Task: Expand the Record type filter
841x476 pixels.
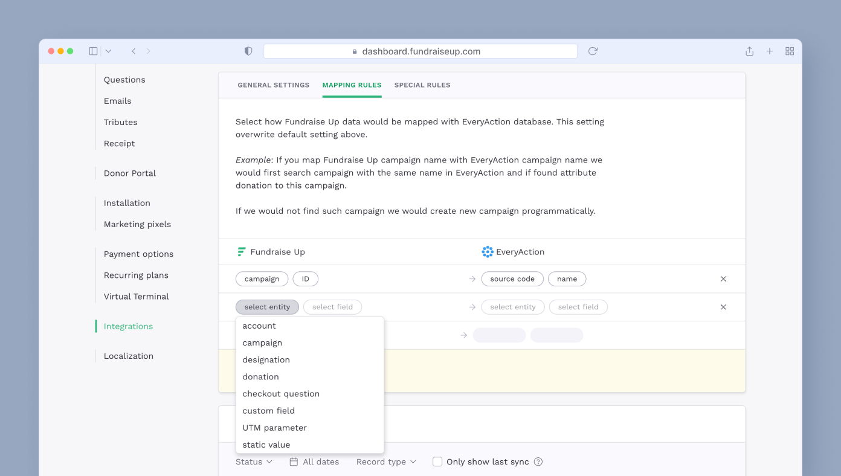Action: (x=386, y=462)
